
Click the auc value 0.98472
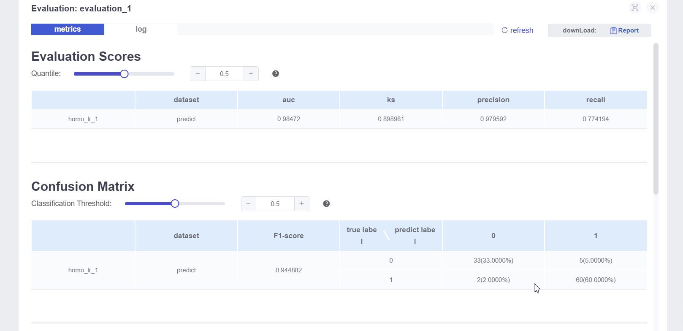(x=289, y=119)
